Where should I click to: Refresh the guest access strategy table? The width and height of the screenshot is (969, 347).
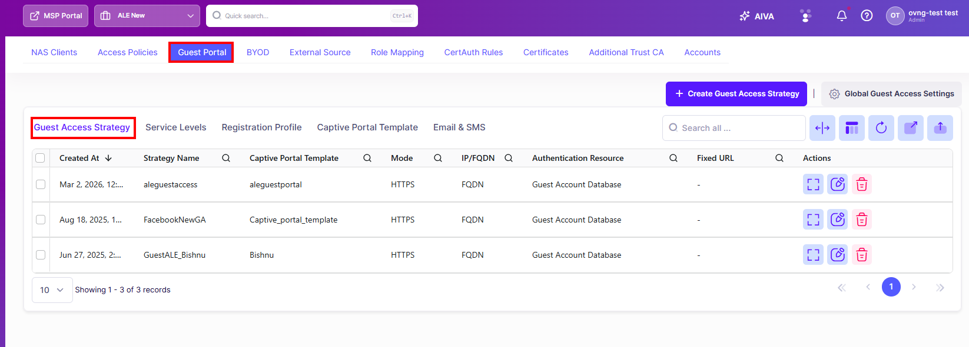(881, 128)
